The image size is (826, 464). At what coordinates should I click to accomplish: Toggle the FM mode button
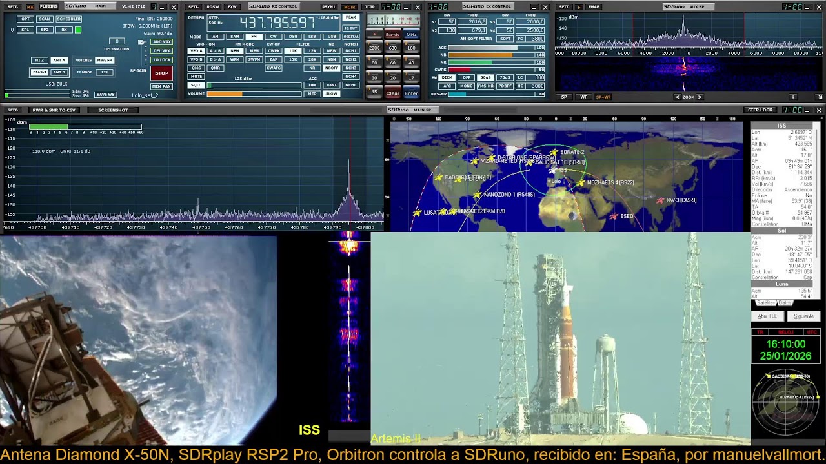[254, 37]
